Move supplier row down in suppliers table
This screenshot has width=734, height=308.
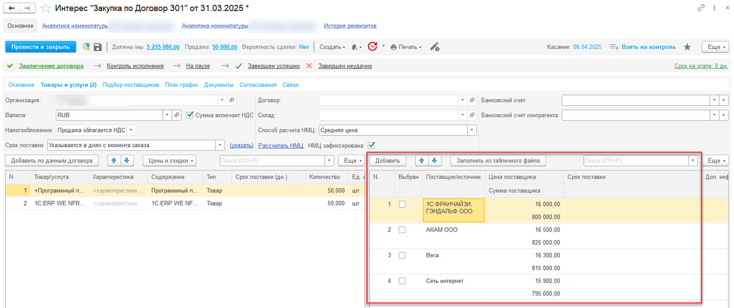tap(434, 160)
